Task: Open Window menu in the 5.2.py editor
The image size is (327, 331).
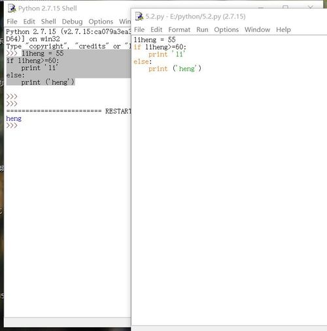Action: 257,29
